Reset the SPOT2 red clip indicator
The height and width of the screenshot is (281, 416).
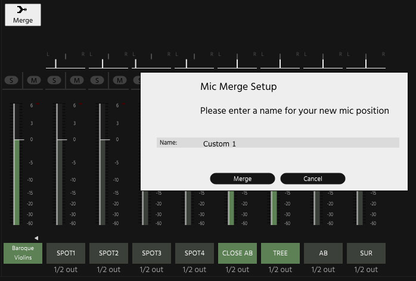(x=124, y=104)
